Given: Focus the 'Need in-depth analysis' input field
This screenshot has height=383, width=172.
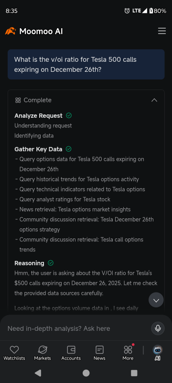Looking at the screenshot, I should click(78, 328).
